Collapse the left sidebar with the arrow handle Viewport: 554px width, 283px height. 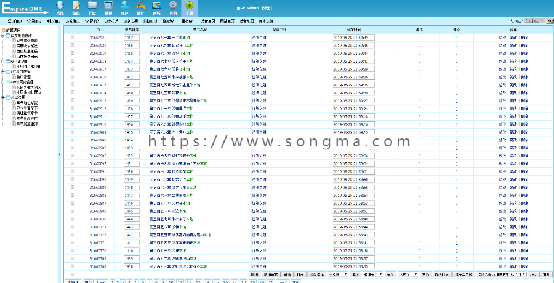pyautogui.click(x=59, y=154)
